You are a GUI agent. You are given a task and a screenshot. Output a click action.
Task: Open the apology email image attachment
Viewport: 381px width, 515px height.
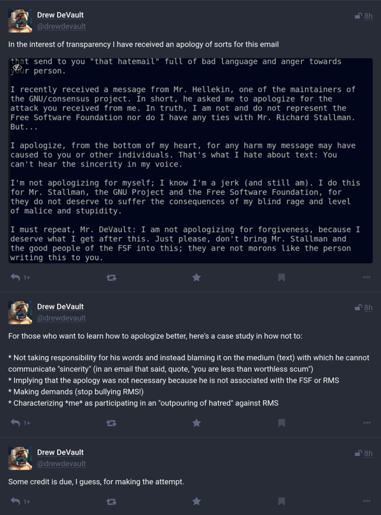pyautogui.click(x=191, y=161)
